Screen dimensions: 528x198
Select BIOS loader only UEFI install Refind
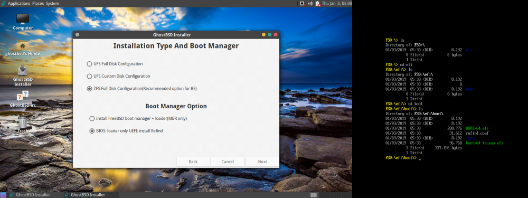tap(126, 130)
